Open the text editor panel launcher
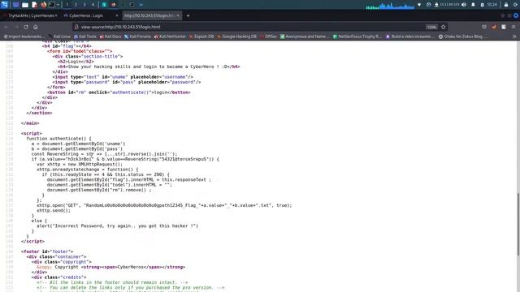520x292 pixels. click(x=34, y=5)
